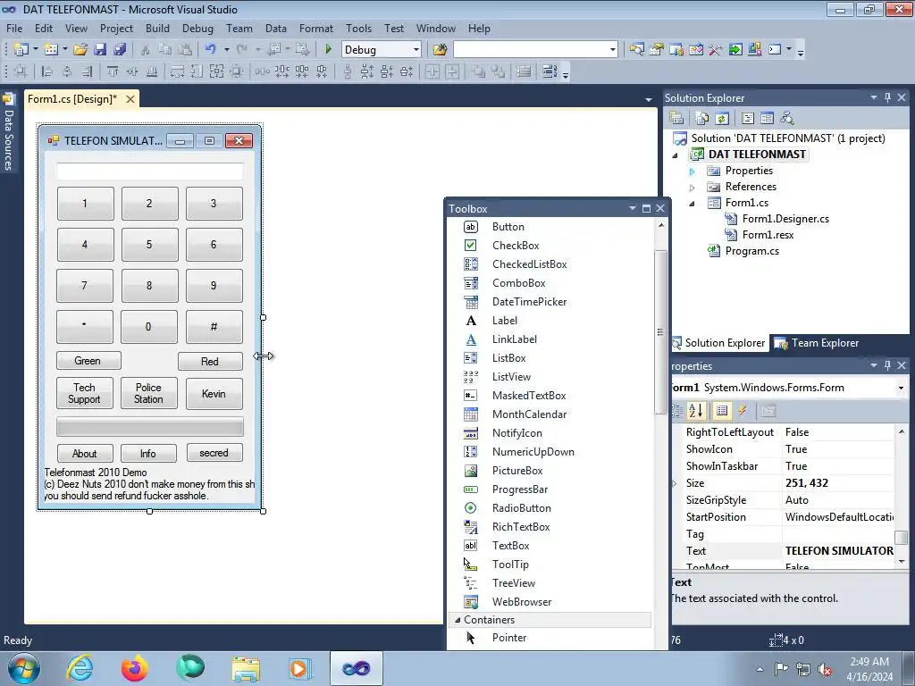The image size is (915, 686).
Task: Click the Undo arrow icon
Action: [x=211, y=50]
